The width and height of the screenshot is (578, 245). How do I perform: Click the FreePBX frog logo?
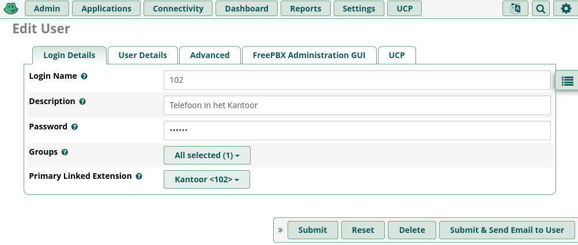pos(11,8)
